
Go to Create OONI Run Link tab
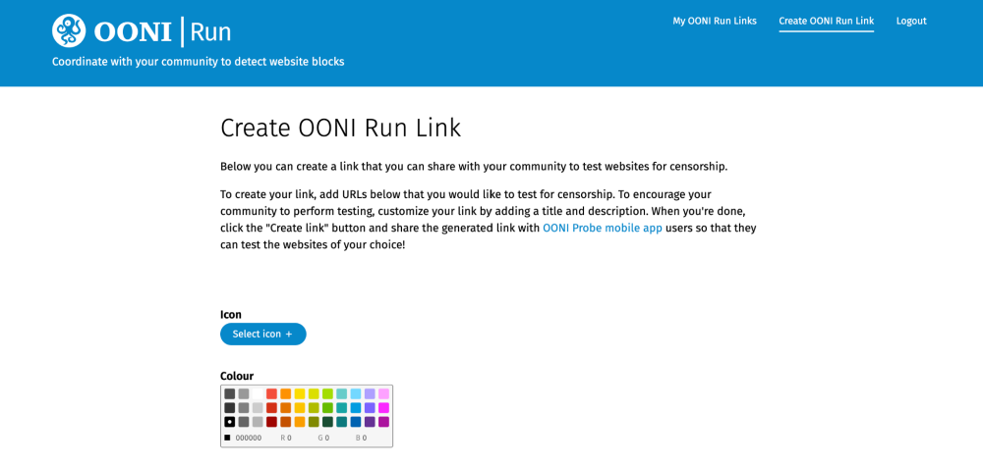click(826, 21)
